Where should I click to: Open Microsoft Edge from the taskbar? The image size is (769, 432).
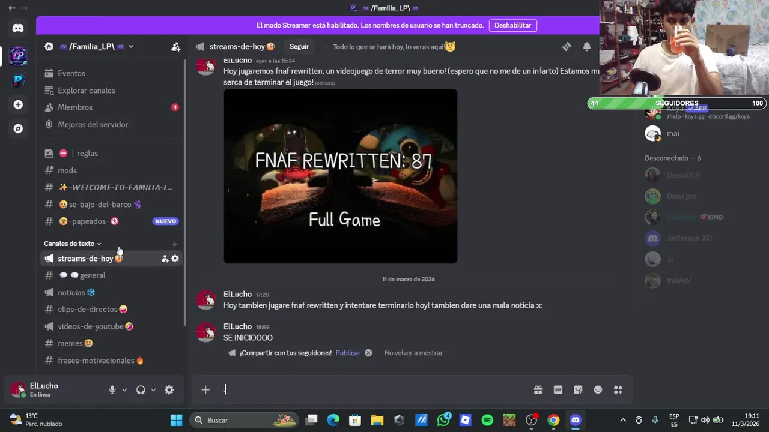333,420
